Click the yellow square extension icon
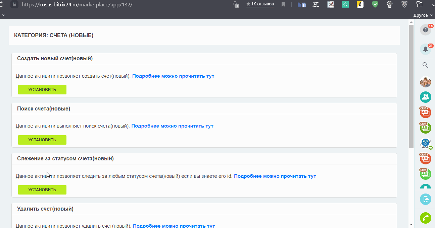This screenshot has width=435, height=228. (x=360, y=4)
